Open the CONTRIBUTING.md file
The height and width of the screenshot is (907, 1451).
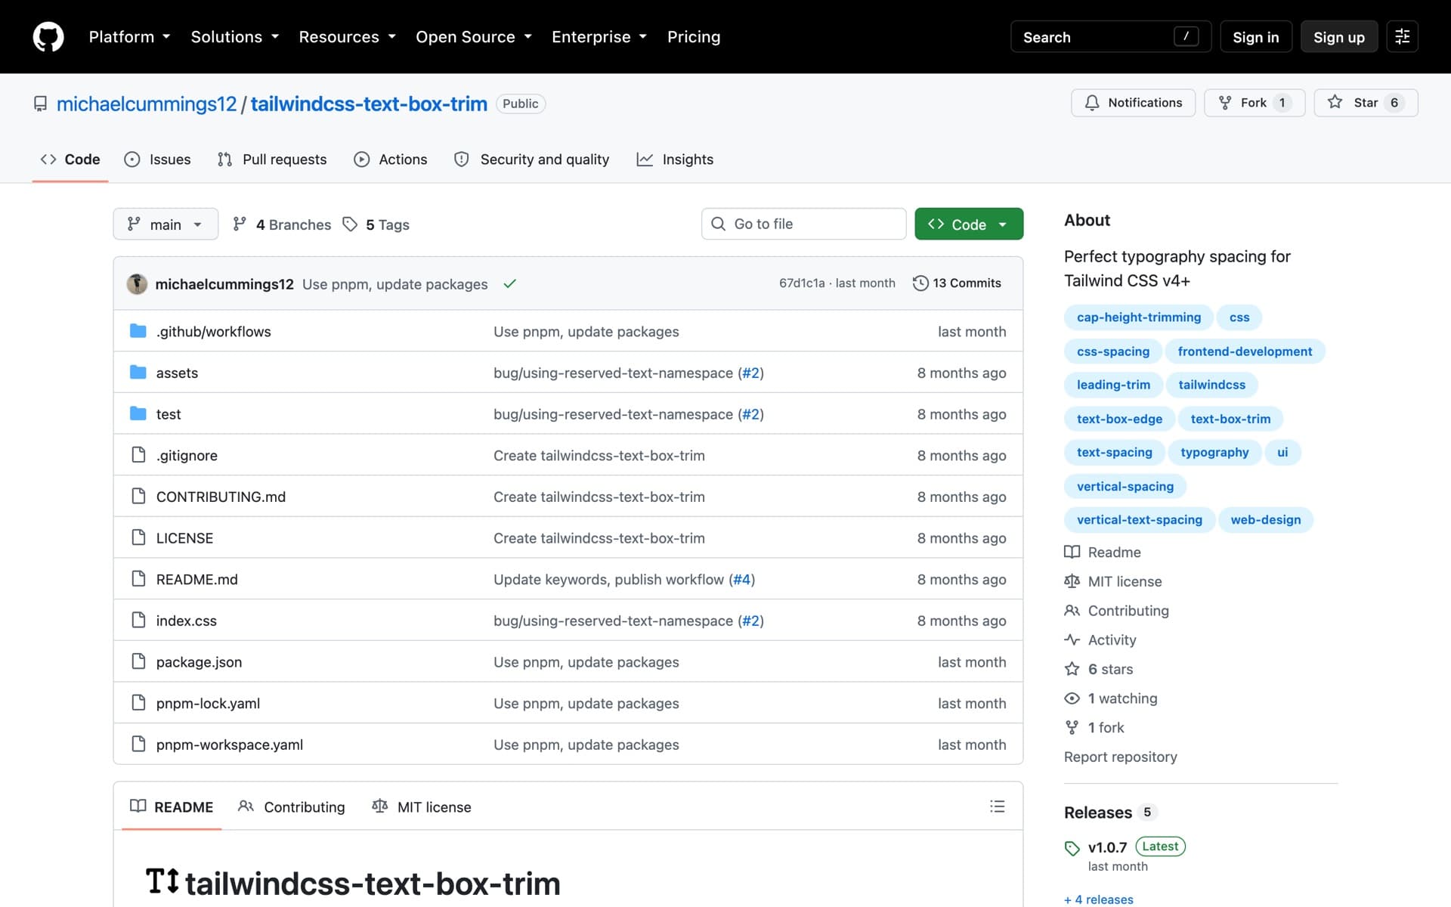point(221,497)
